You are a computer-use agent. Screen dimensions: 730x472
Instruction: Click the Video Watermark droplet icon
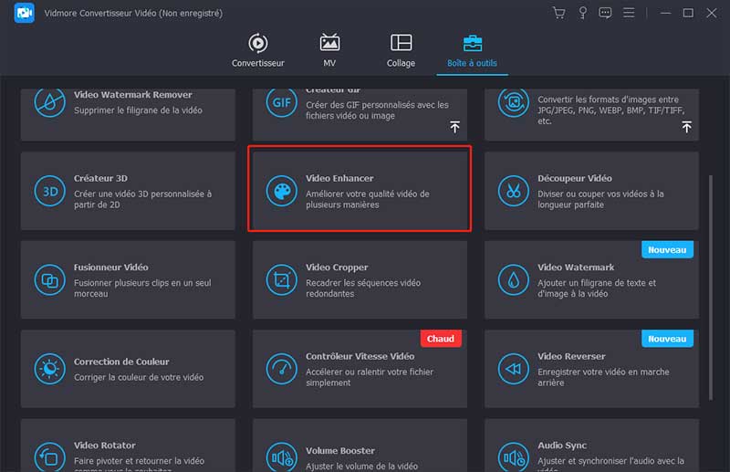pyautogui.click(x=513, y=279)
